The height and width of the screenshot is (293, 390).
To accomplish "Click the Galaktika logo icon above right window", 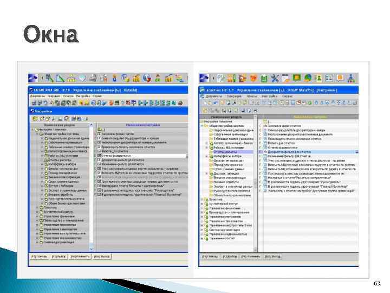I will [x=204, y=78].
